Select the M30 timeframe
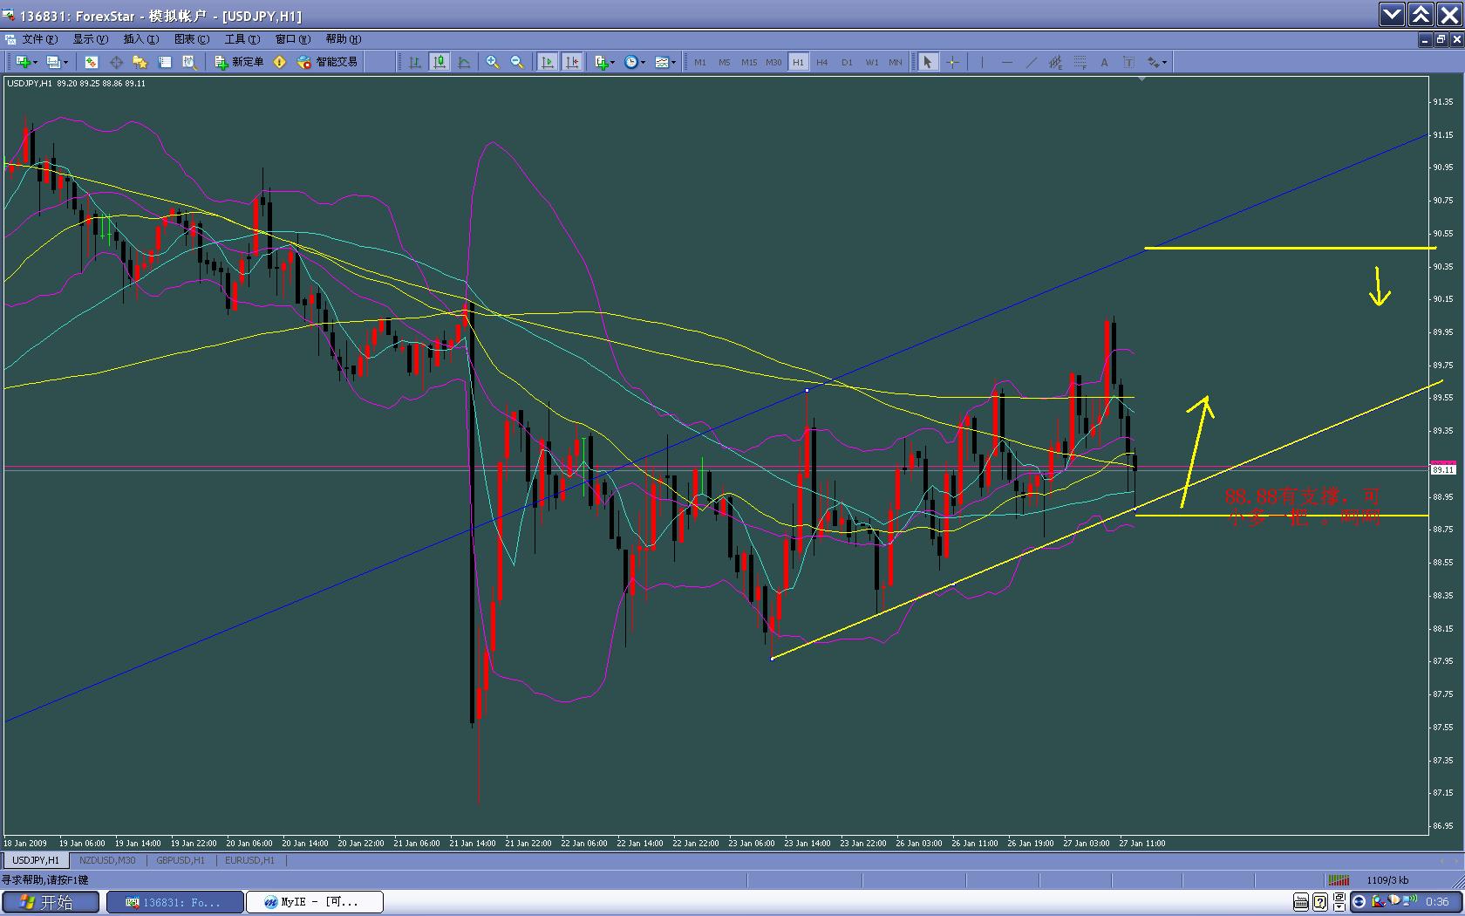 (x=773, y=62)
